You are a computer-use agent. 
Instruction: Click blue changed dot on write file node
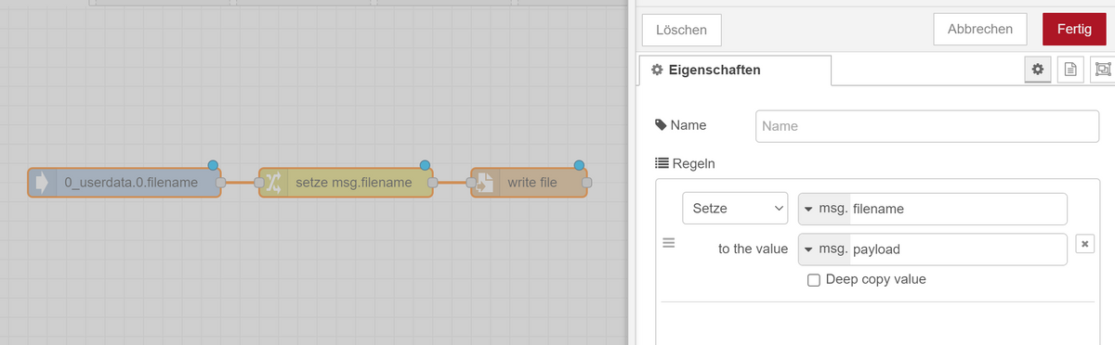[580, 165]
